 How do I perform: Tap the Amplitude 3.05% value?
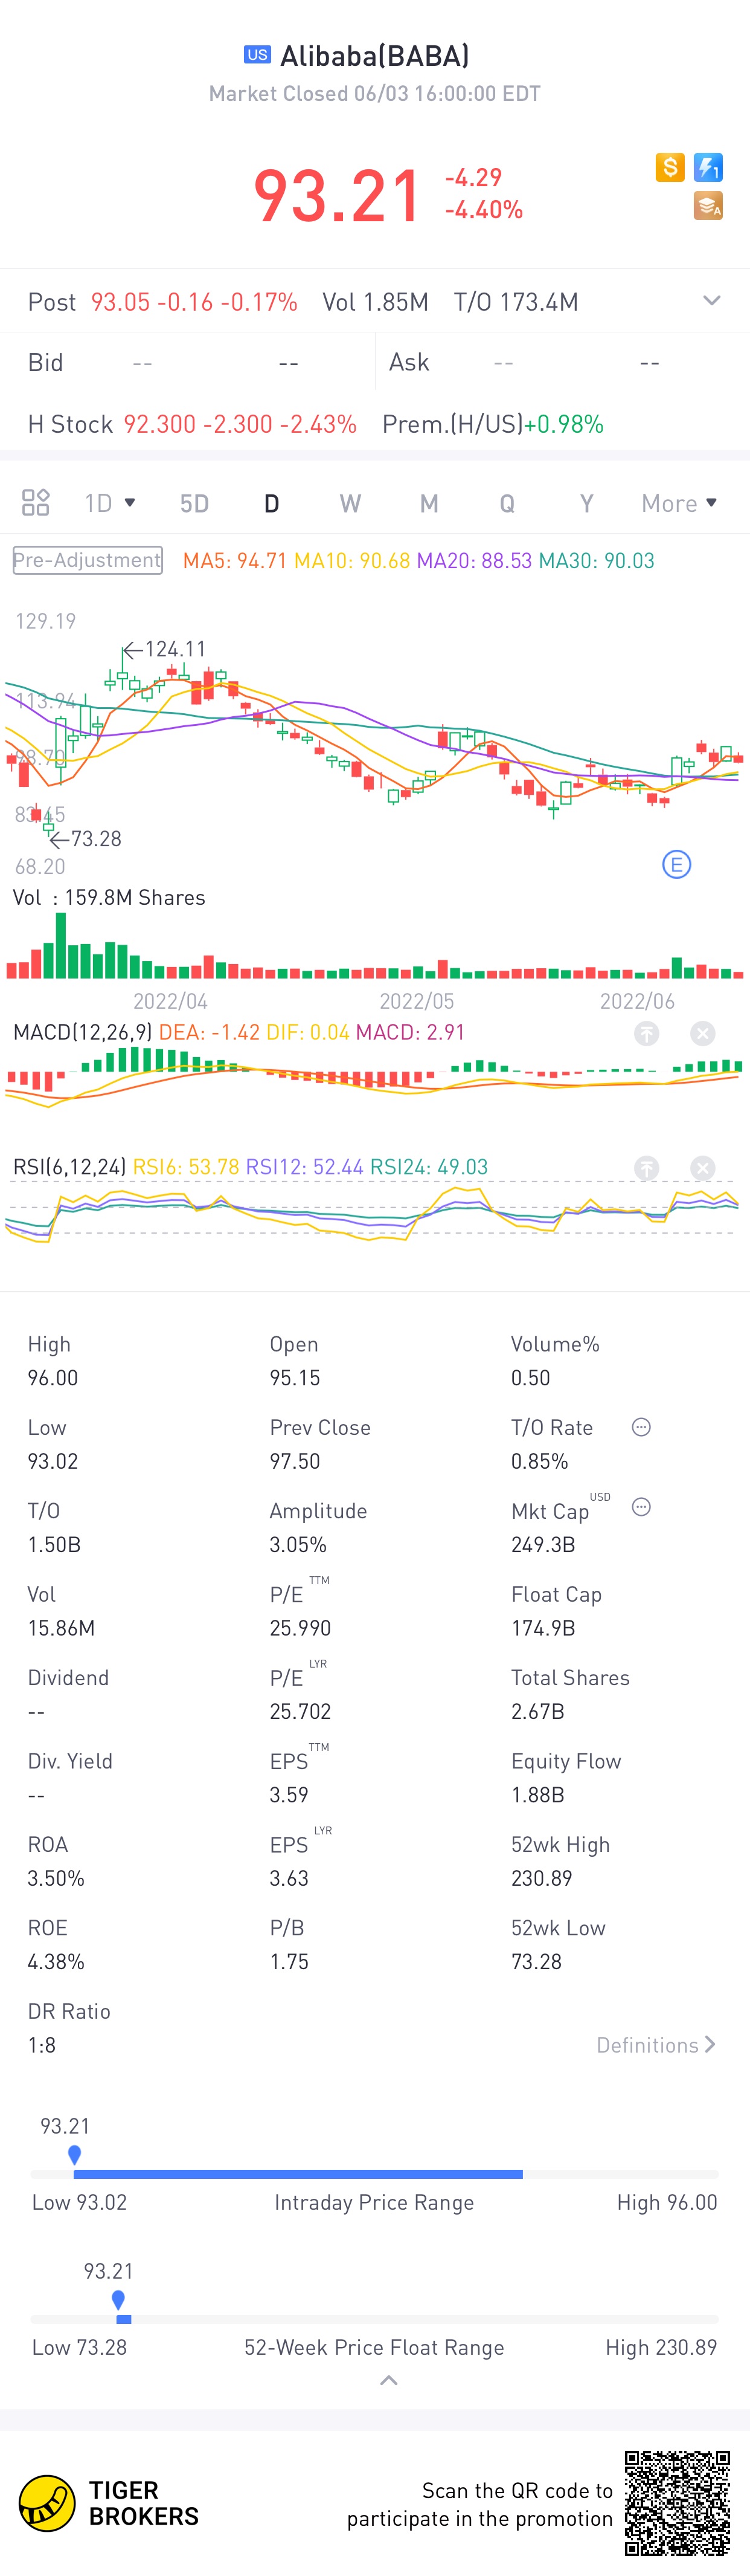[298, 1544]
